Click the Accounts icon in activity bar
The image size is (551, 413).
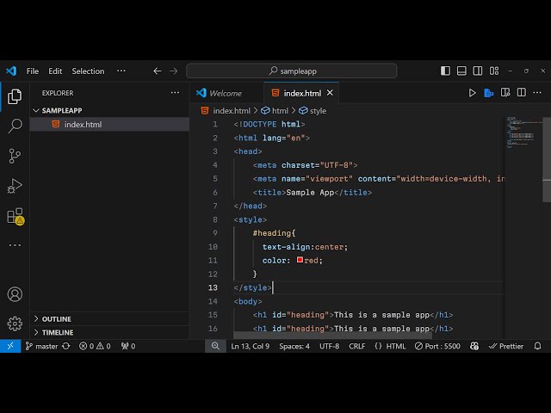pos(15,294)
